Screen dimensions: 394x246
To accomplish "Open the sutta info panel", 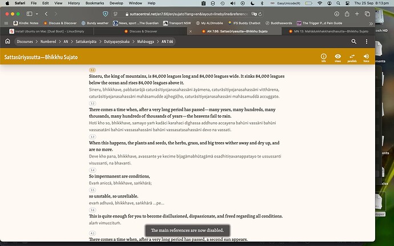I will (323, 57).
